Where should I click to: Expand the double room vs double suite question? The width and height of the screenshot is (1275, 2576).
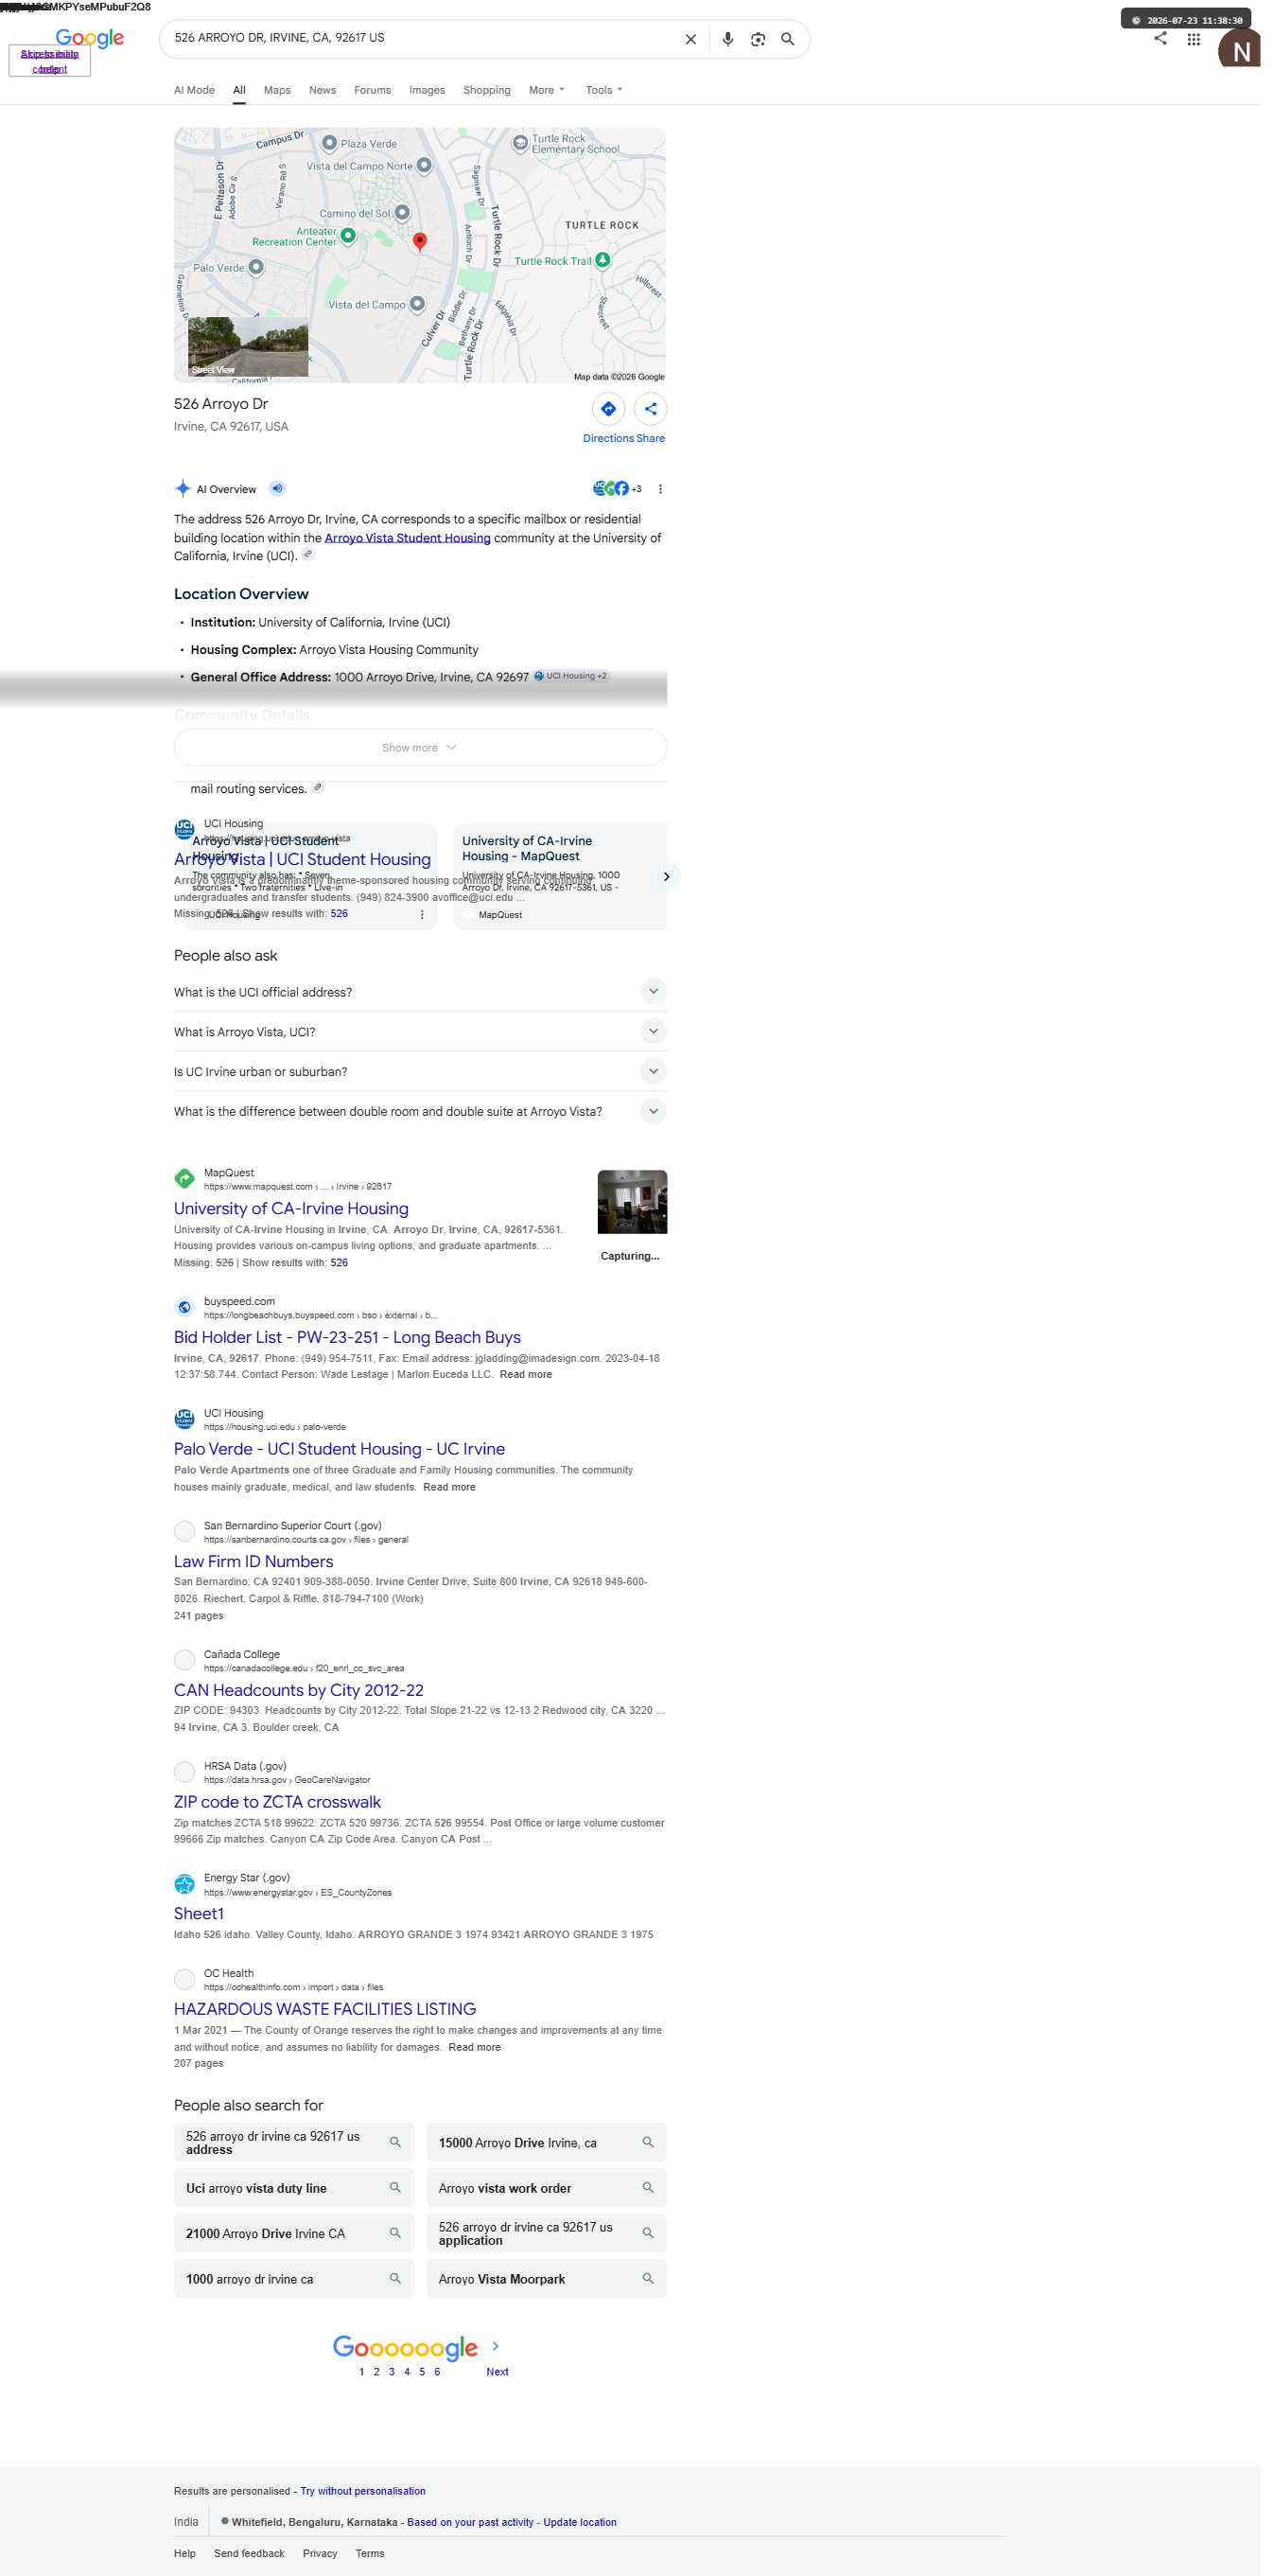tap(420, 1111)
